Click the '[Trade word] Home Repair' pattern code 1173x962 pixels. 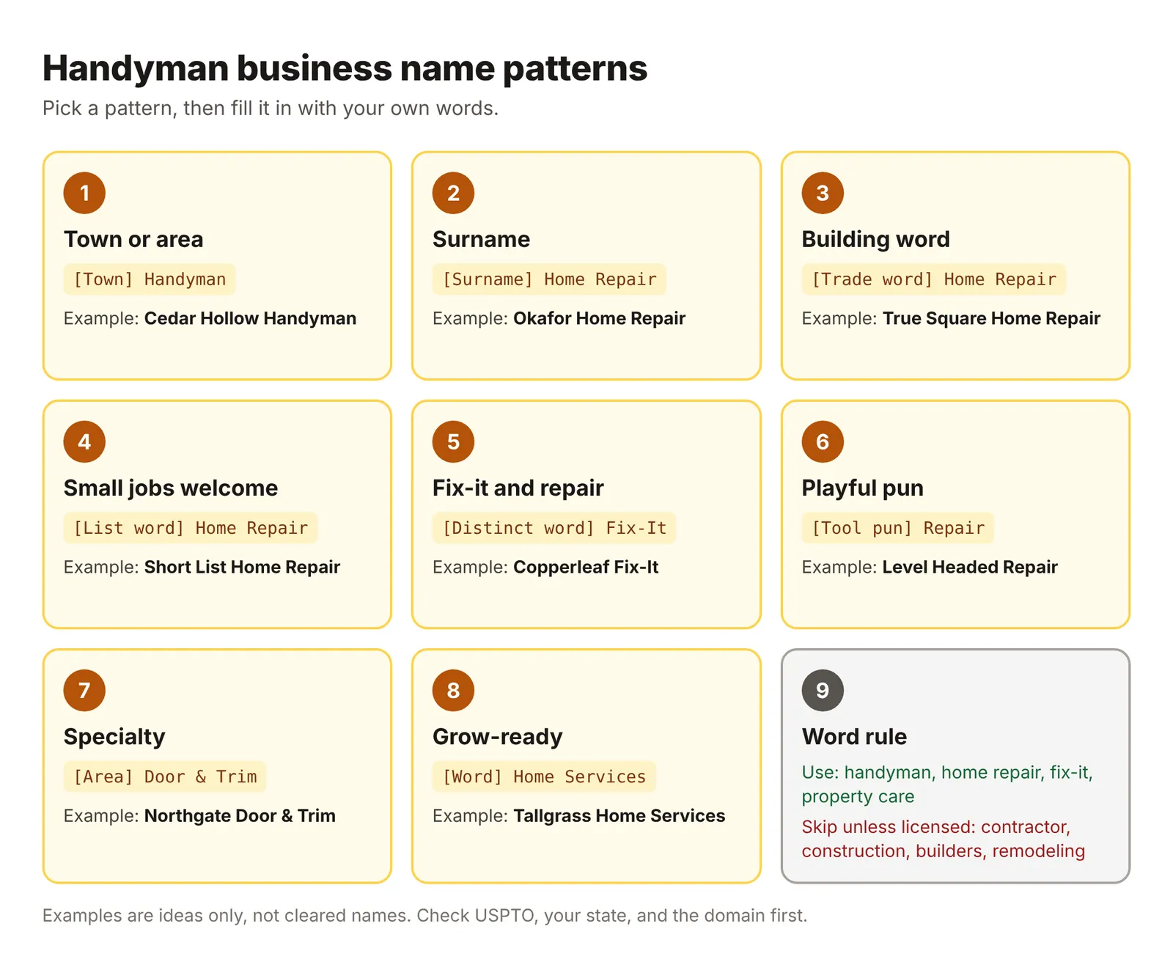tap(934, 279)
